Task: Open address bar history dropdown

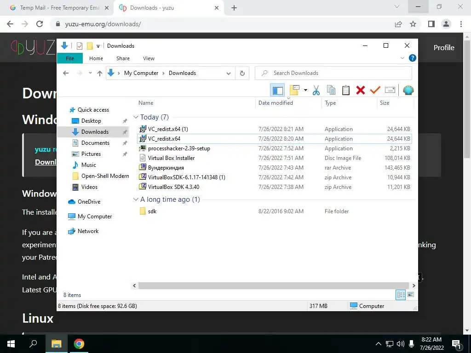Action: click(229, 73)
